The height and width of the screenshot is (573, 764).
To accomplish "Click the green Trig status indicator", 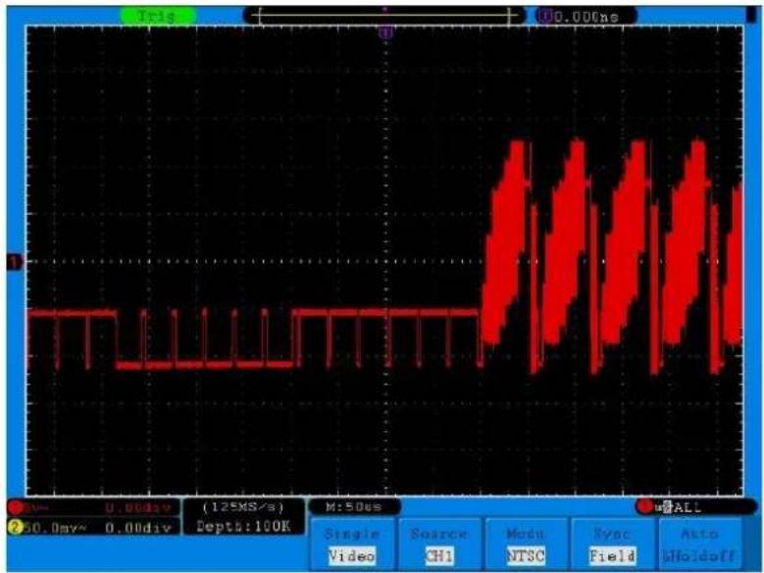I will 157,16.
